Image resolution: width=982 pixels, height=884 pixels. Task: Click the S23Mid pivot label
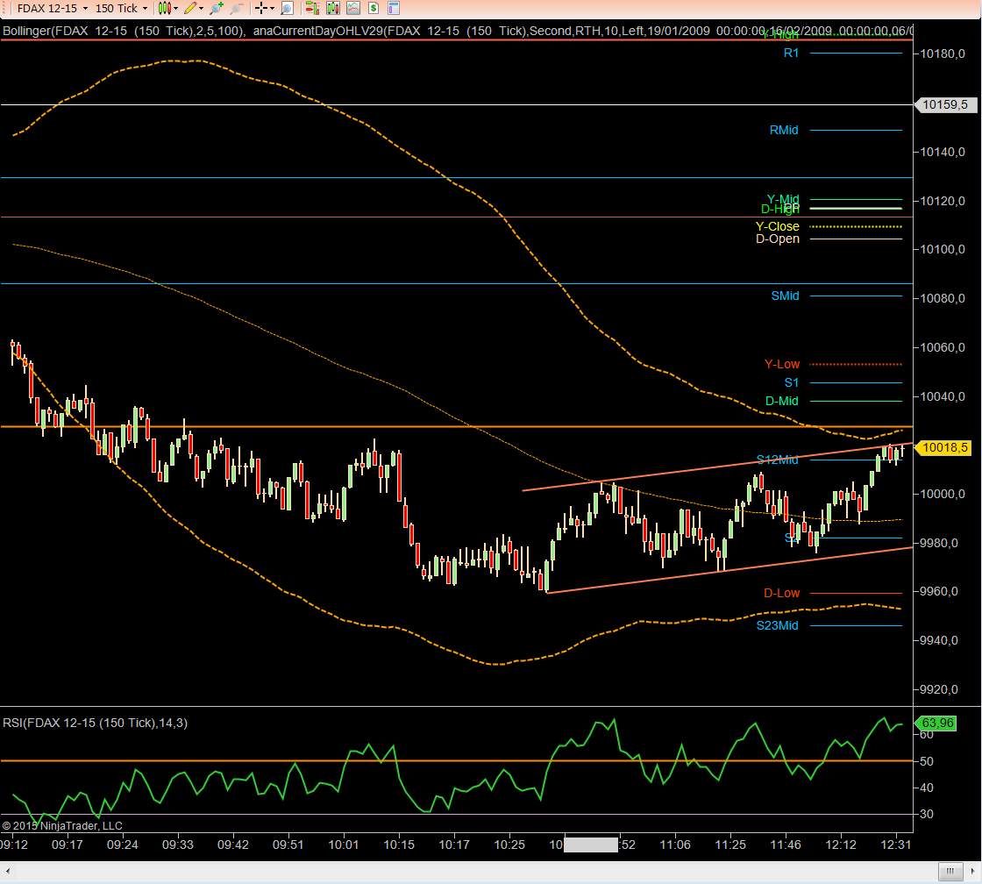777,625
